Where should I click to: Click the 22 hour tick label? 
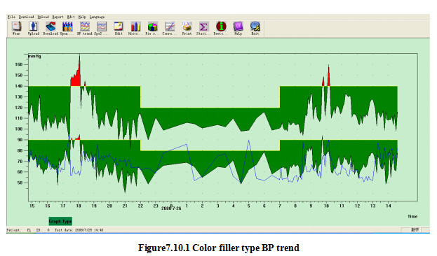140,206
